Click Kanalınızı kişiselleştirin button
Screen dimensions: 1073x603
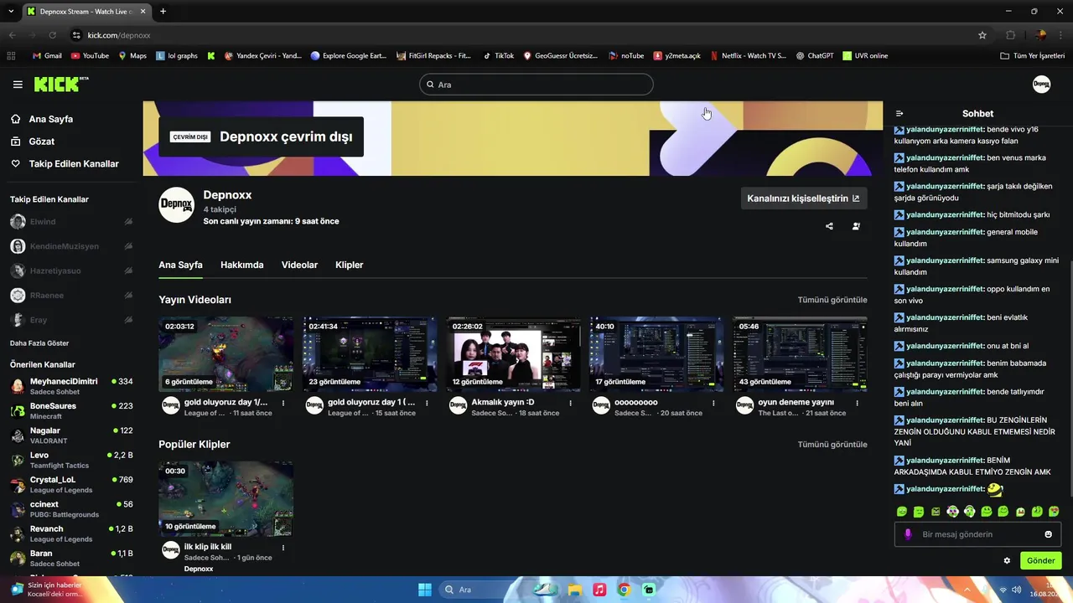click(804, 198)
